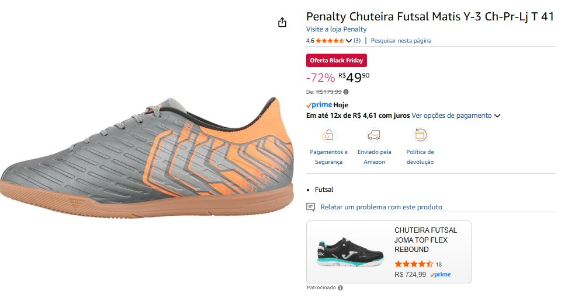Click the Enviado pela Amazon truck icon
The image size is (568, 298).
click(x=374, y=135)
